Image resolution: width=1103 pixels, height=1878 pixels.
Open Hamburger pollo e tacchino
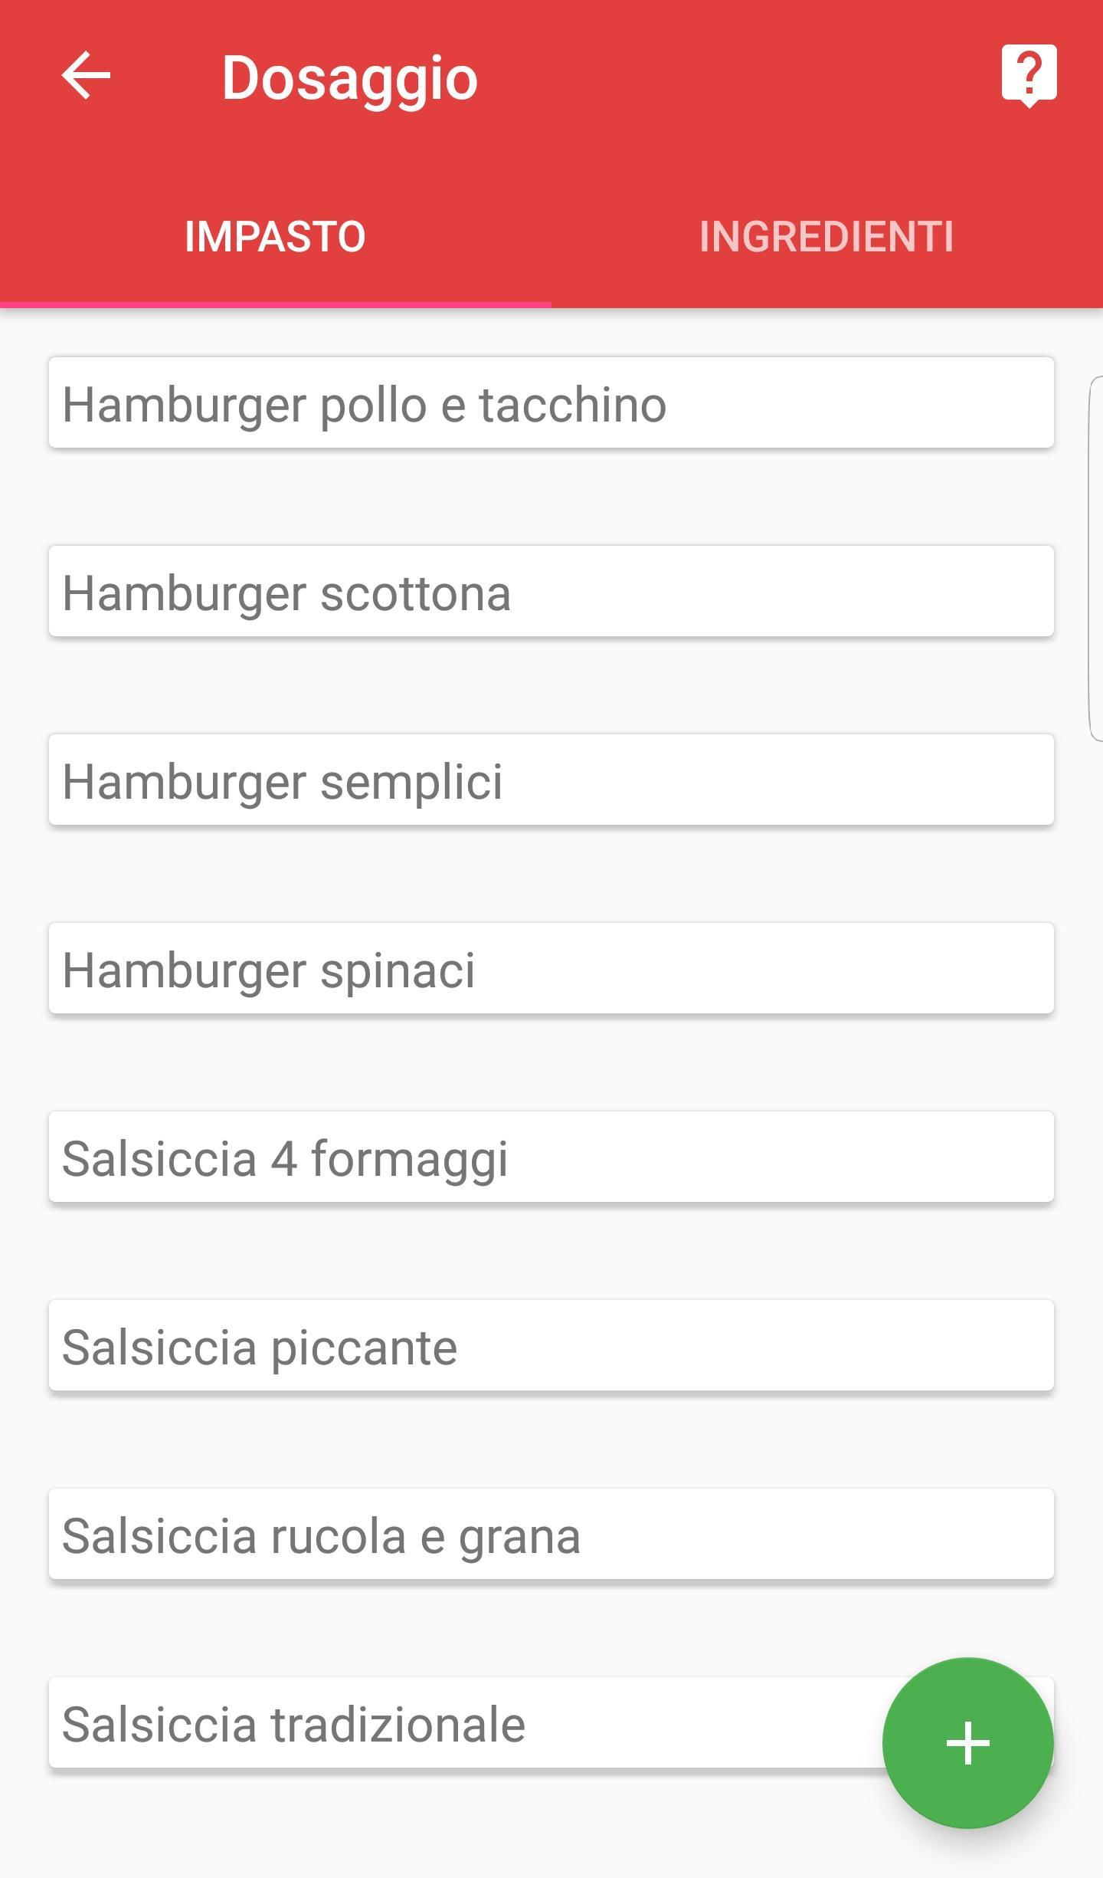pyautogui.click(x=551, y=402)
